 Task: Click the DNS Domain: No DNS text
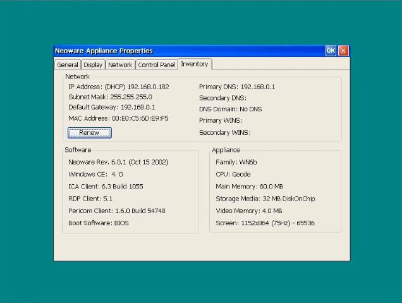click(231, 109)
